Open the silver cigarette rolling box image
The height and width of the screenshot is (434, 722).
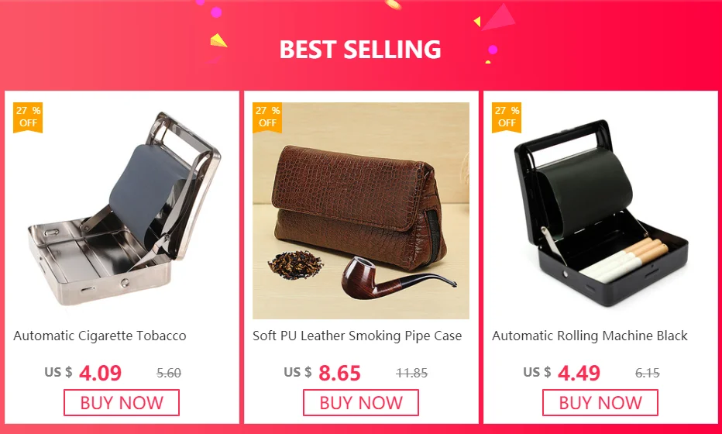[123, 208]
